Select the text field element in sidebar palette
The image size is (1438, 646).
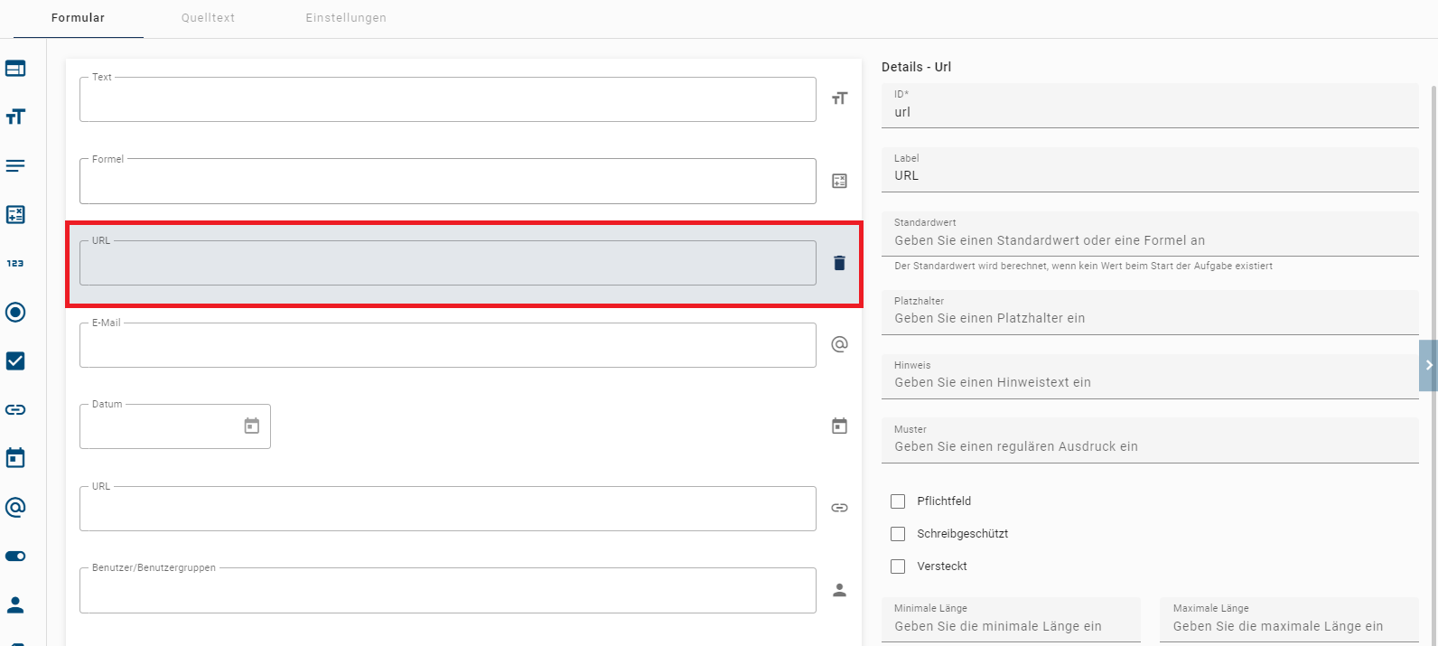(15, 117)
